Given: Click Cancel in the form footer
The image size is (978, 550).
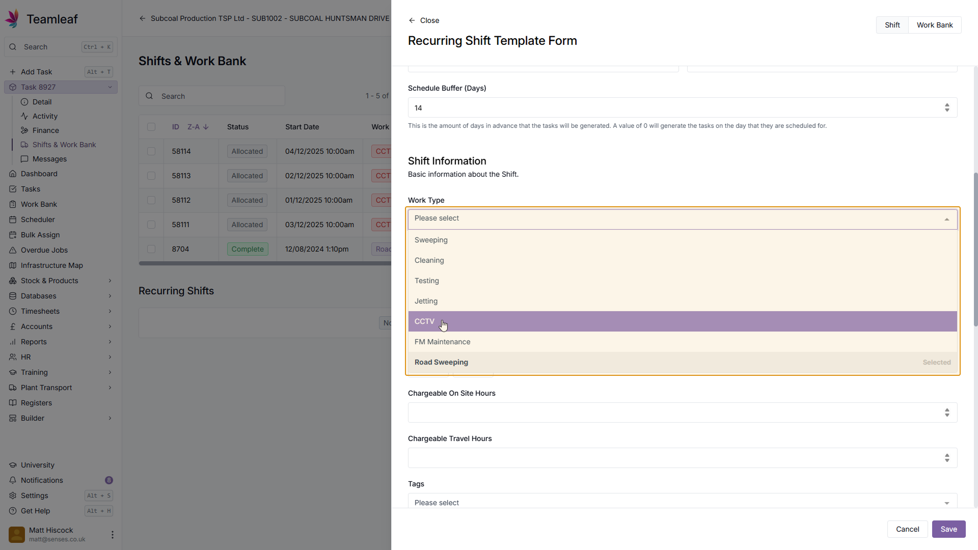Looking at the screenshot, I should click(907, 529).
